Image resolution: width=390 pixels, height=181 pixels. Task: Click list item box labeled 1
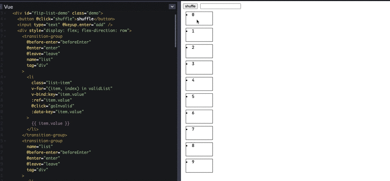[199, 35]
